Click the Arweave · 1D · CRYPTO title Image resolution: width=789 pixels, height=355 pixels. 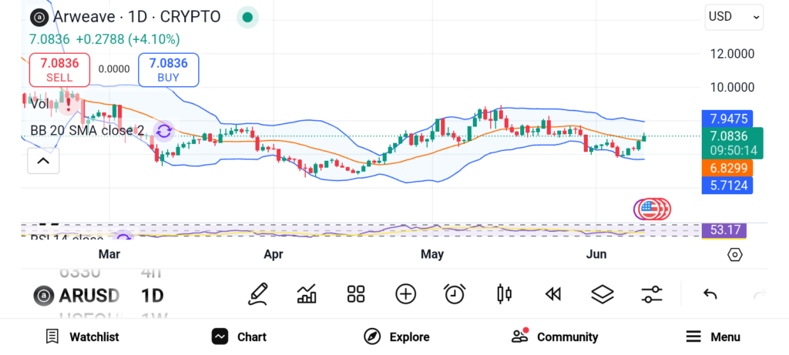[137, 17]
